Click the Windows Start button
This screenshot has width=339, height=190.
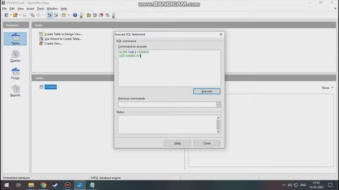[x=6, y=185]
